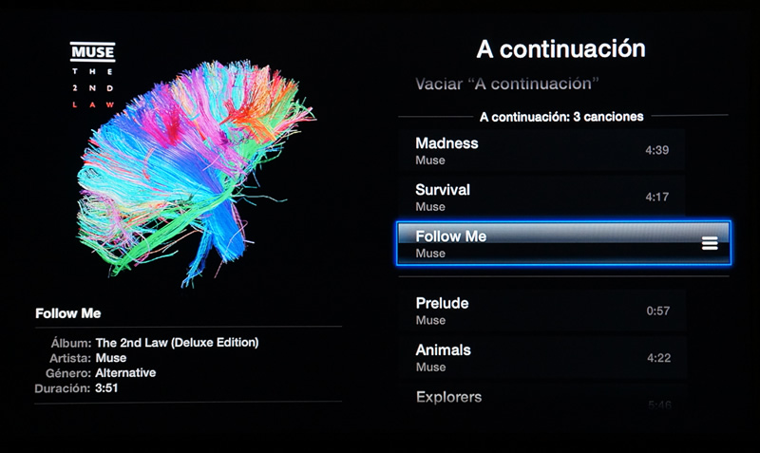Click the MUSE logo on album cover

click(92, 52)
